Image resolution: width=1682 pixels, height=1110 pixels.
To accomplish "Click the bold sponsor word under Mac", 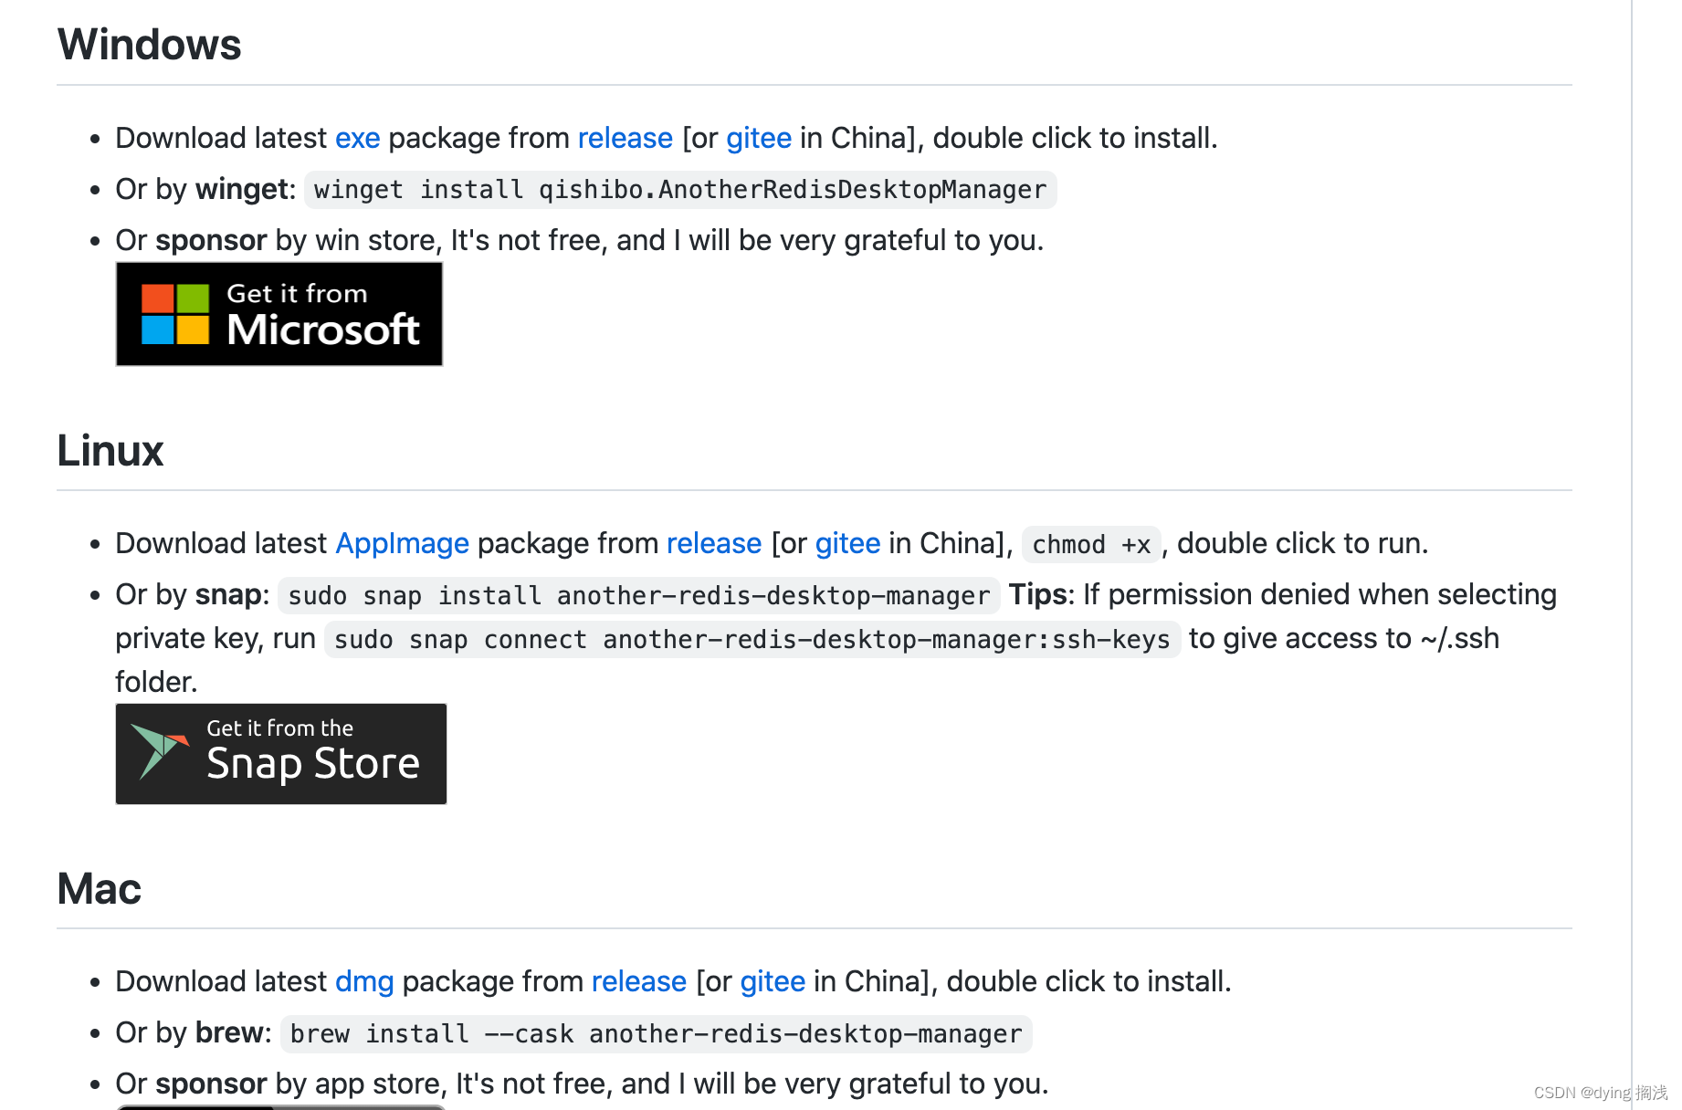I will coord(211,1084).
